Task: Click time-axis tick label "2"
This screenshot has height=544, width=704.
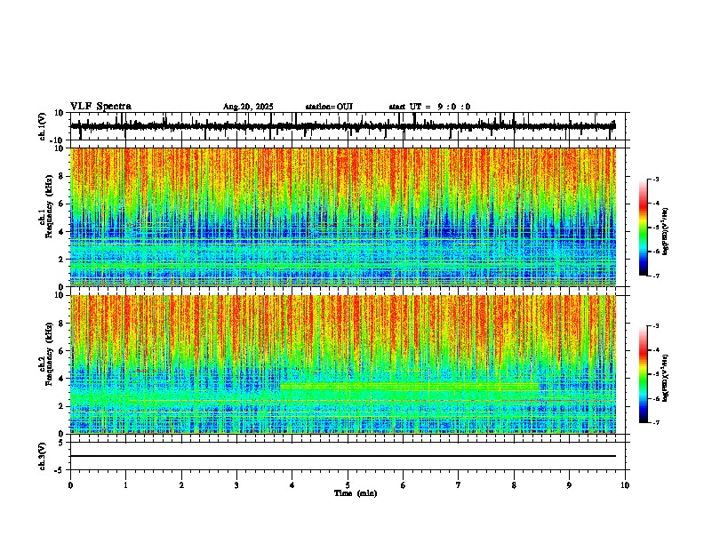Action: (x=181, y=485)
